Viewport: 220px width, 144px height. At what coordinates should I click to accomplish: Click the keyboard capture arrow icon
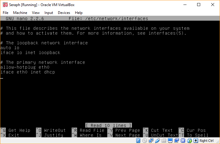point(196,141)
